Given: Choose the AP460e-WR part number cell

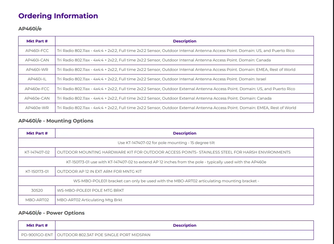Looking at the screenshot, I should tap(37, 108).
